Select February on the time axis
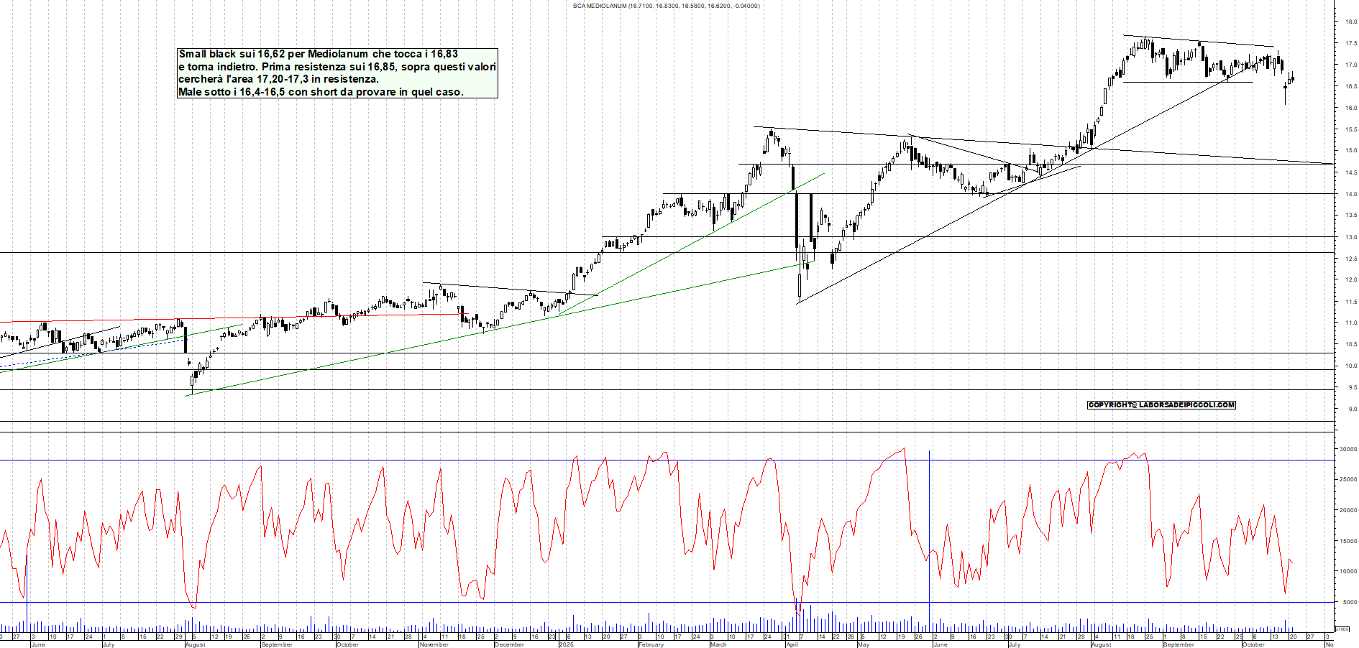The width and height of the screenshot is (1359, 648). coord(651,644)
